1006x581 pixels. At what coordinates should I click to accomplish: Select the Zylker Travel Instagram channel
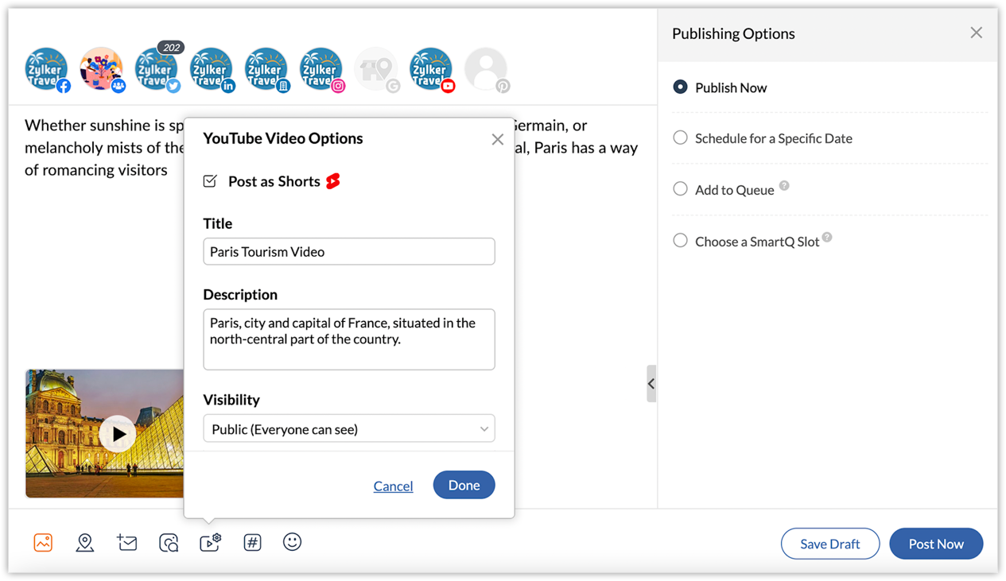coord(320,69)
